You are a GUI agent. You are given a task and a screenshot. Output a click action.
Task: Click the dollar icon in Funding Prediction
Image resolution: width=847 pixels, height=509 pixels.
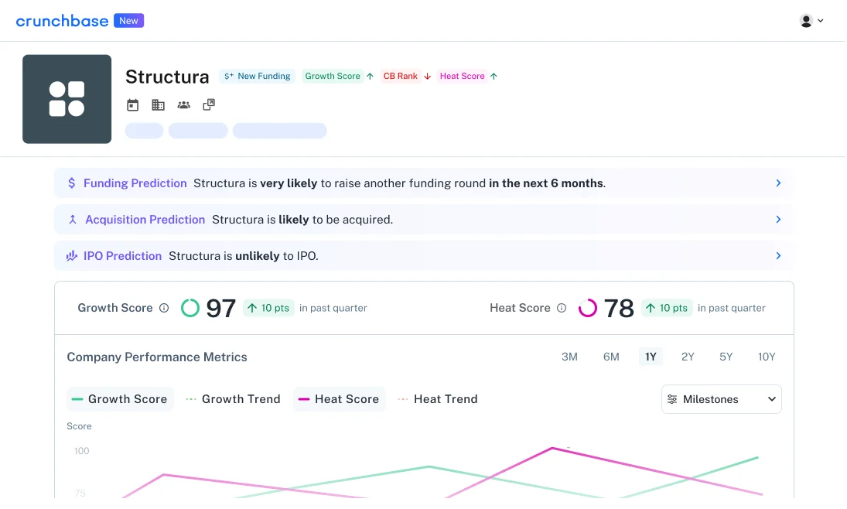[72, 183]
